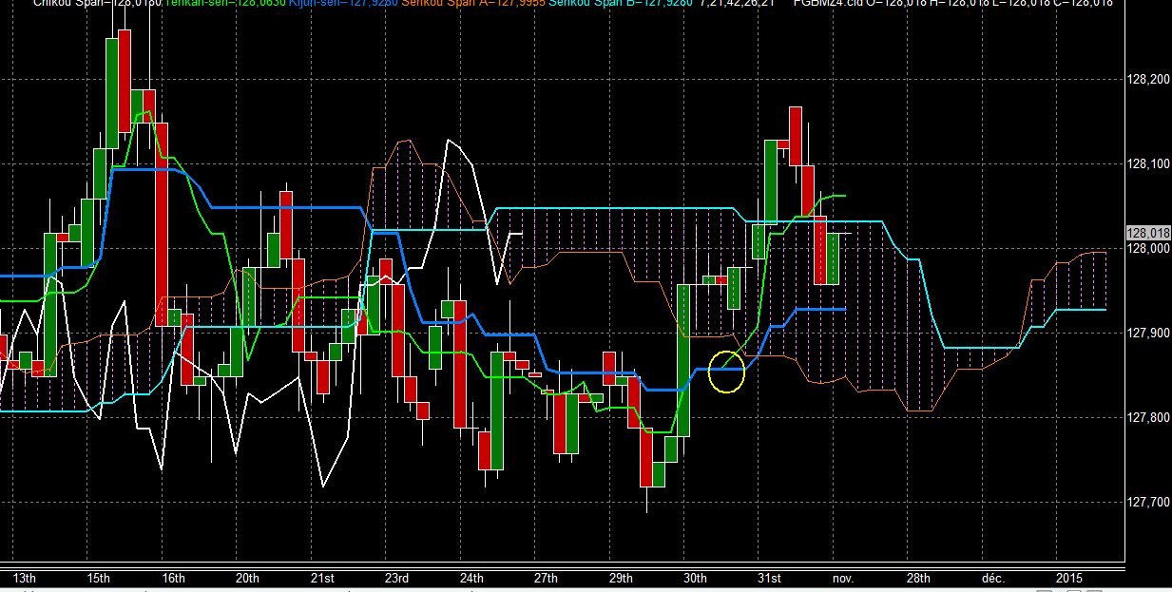Viewport: 1172px width, 592px height.
Task: Click the Kijun-sen indicator legend
Action: click(x=343, y=4)
